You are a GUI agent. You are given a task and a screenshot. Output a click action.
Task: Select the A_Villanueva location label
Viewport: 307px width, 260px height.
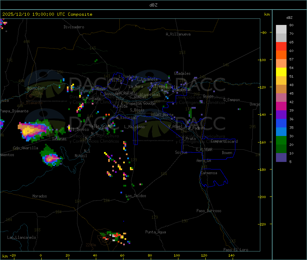pyautogui.click(x=178, y=34)
